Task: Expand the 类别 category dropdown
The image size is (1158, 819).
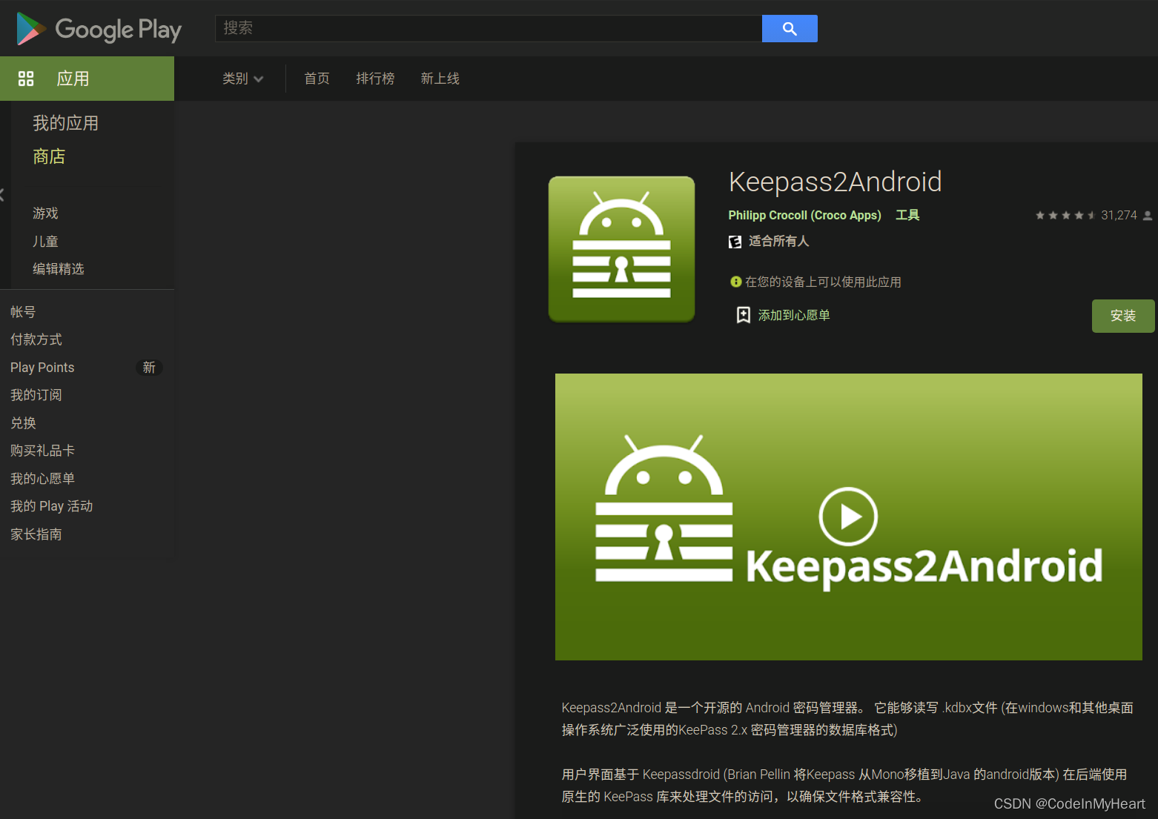Action: coord(242,79)
